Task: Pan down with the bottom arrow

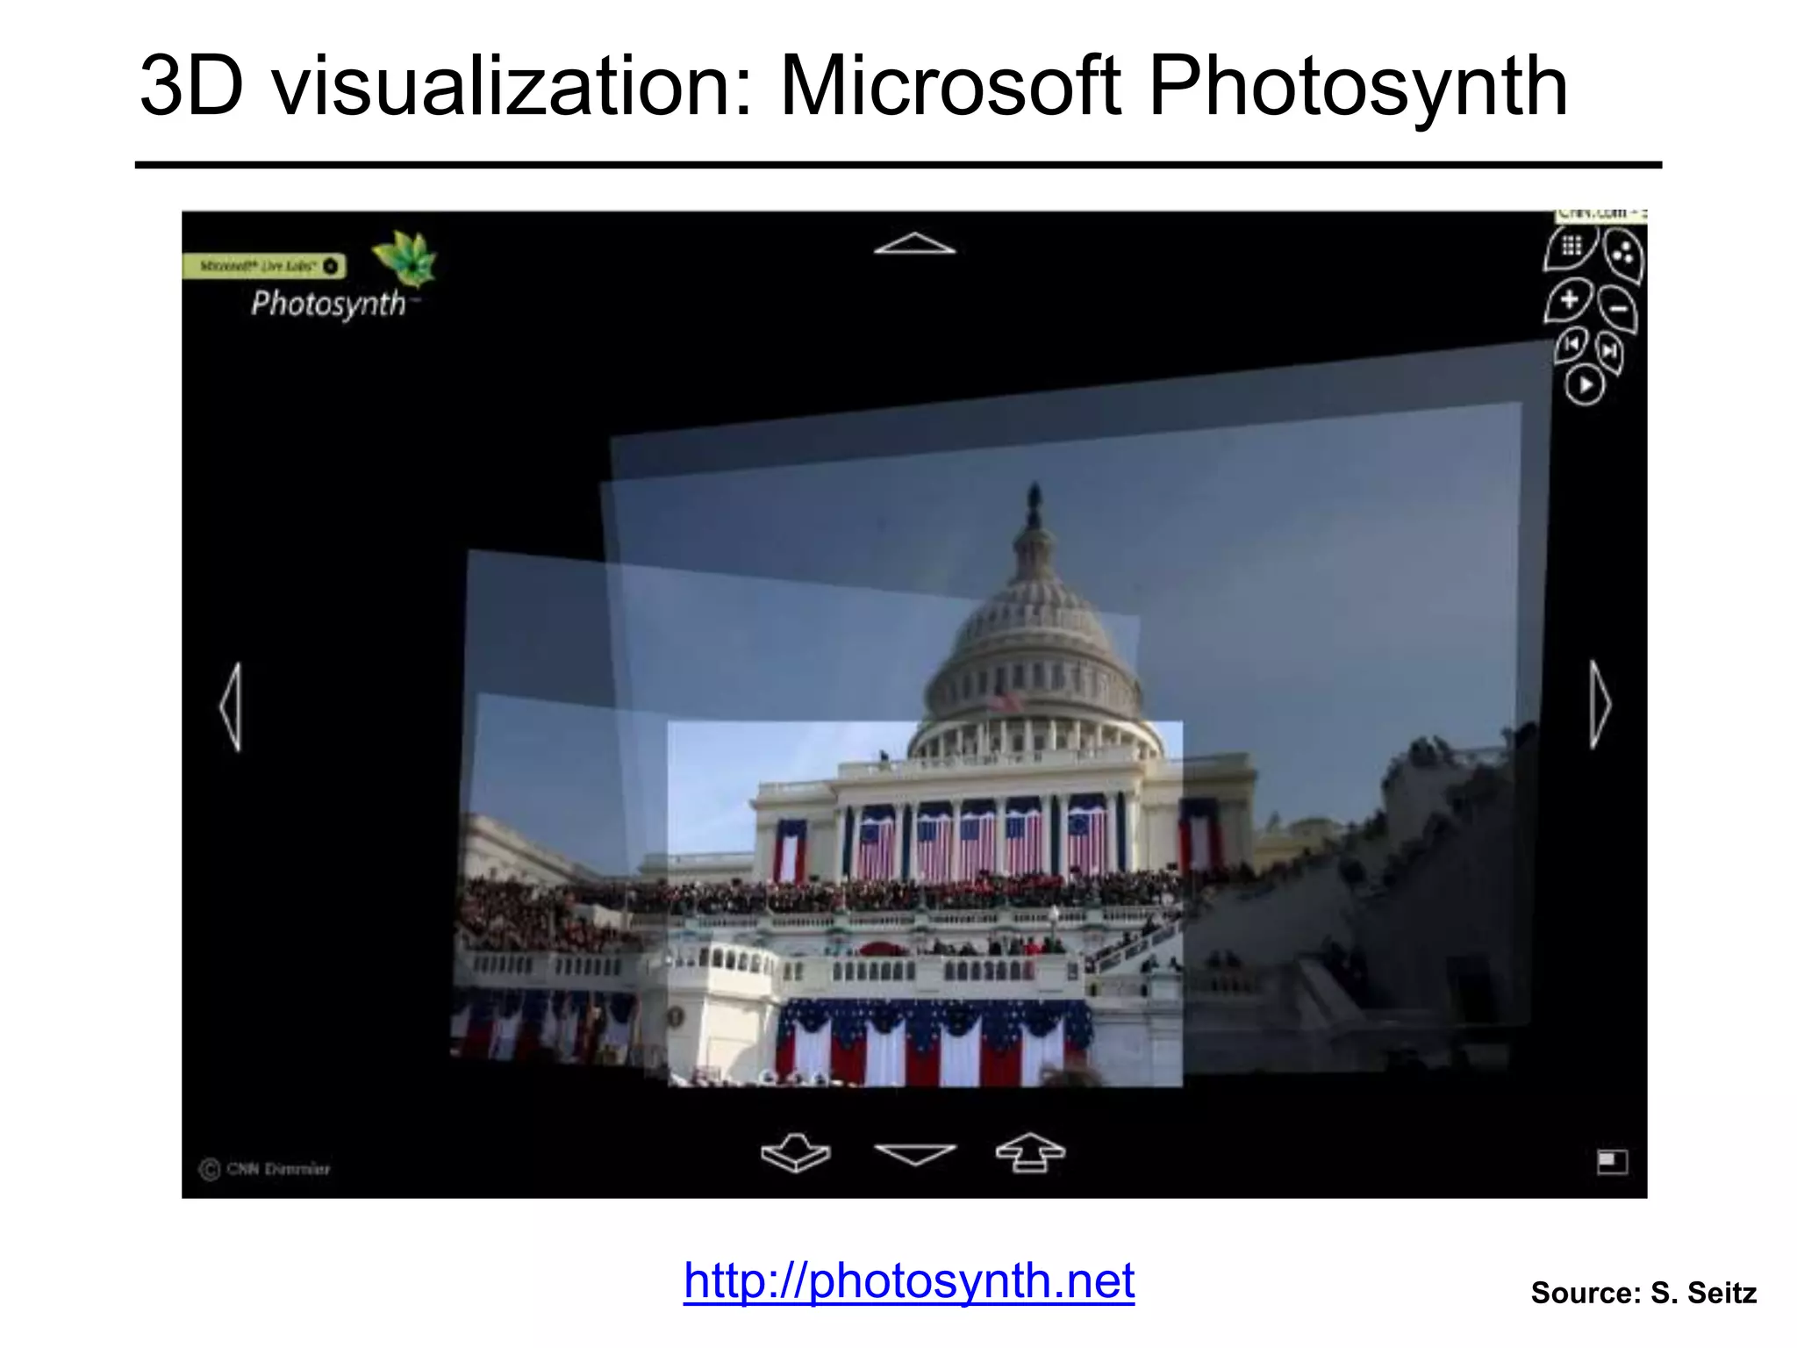Action: [x=915, y=1154]
